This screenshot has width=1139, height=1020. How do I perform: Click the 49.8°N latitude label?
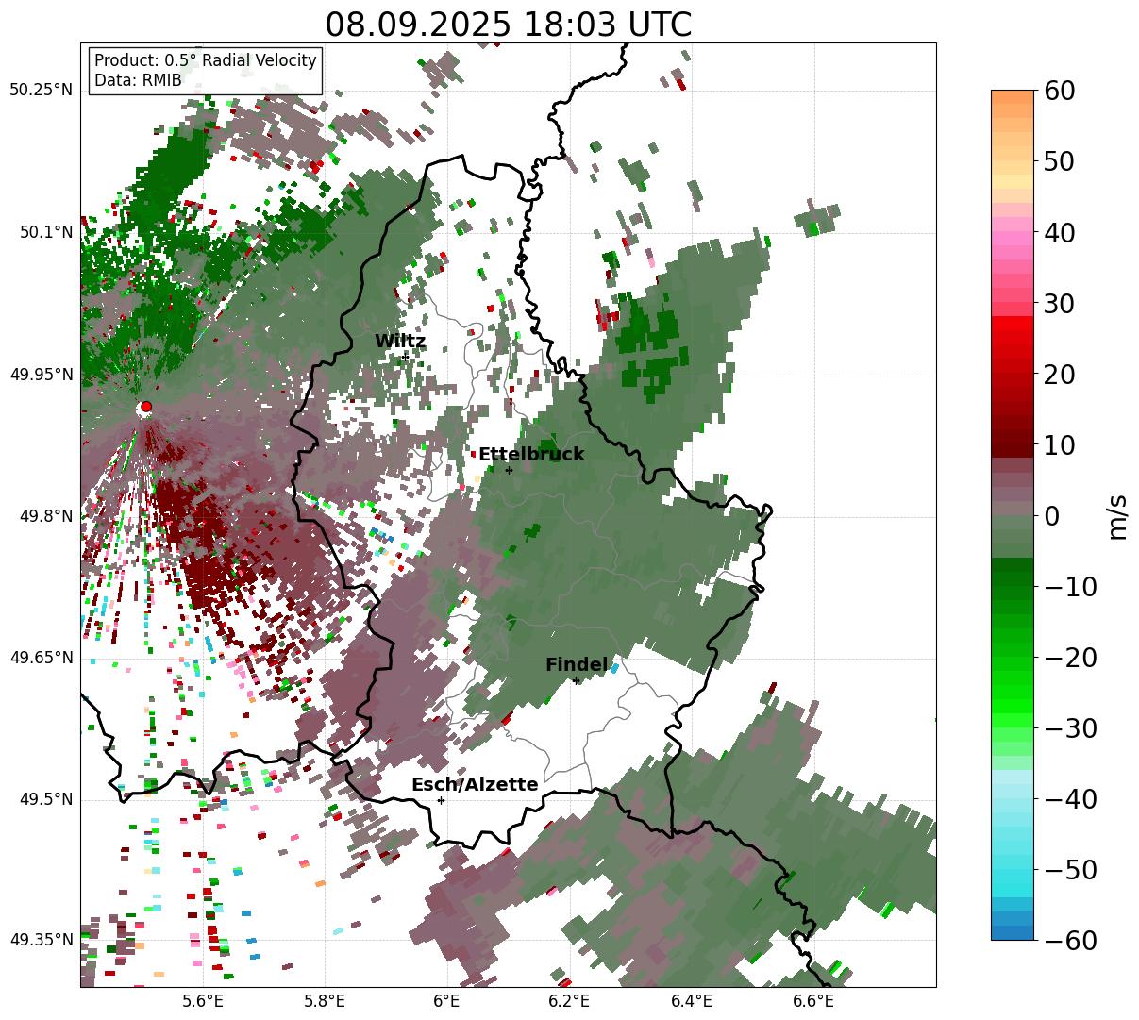45,516
